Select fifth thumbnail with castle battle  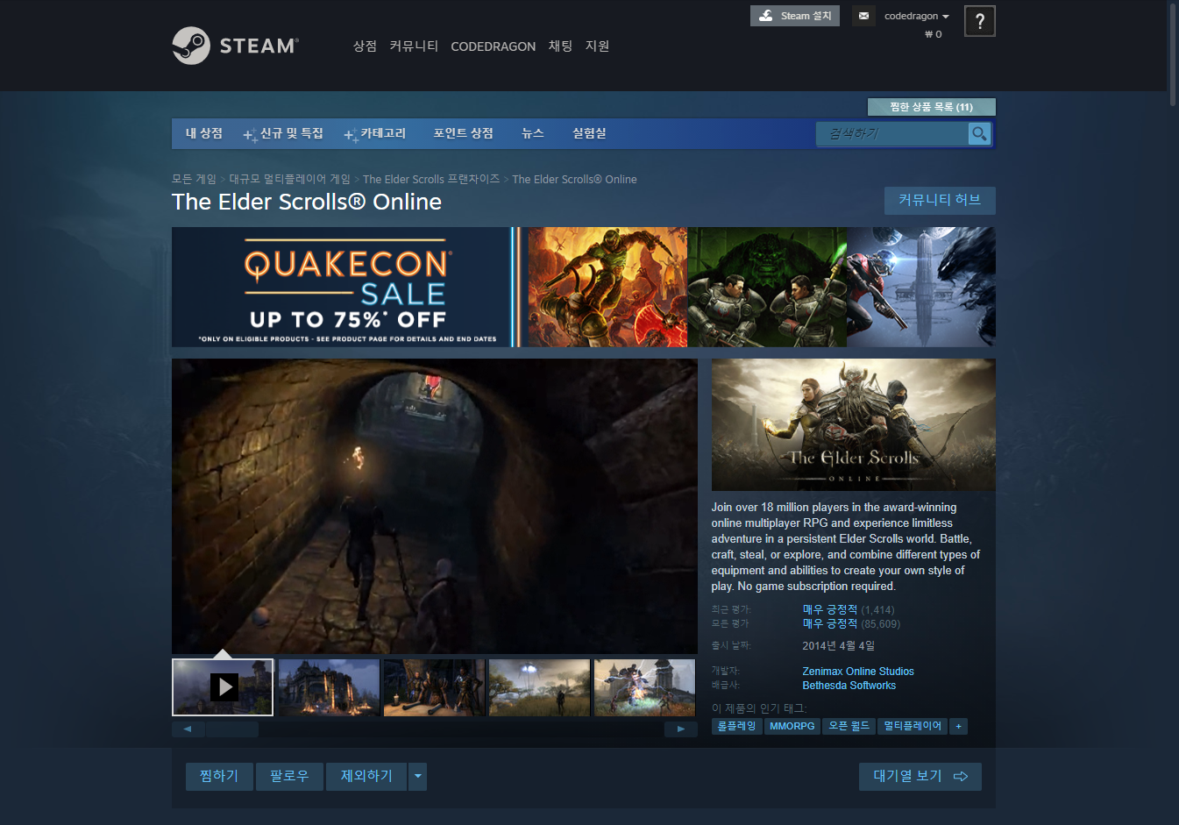[x=644, y=687]
